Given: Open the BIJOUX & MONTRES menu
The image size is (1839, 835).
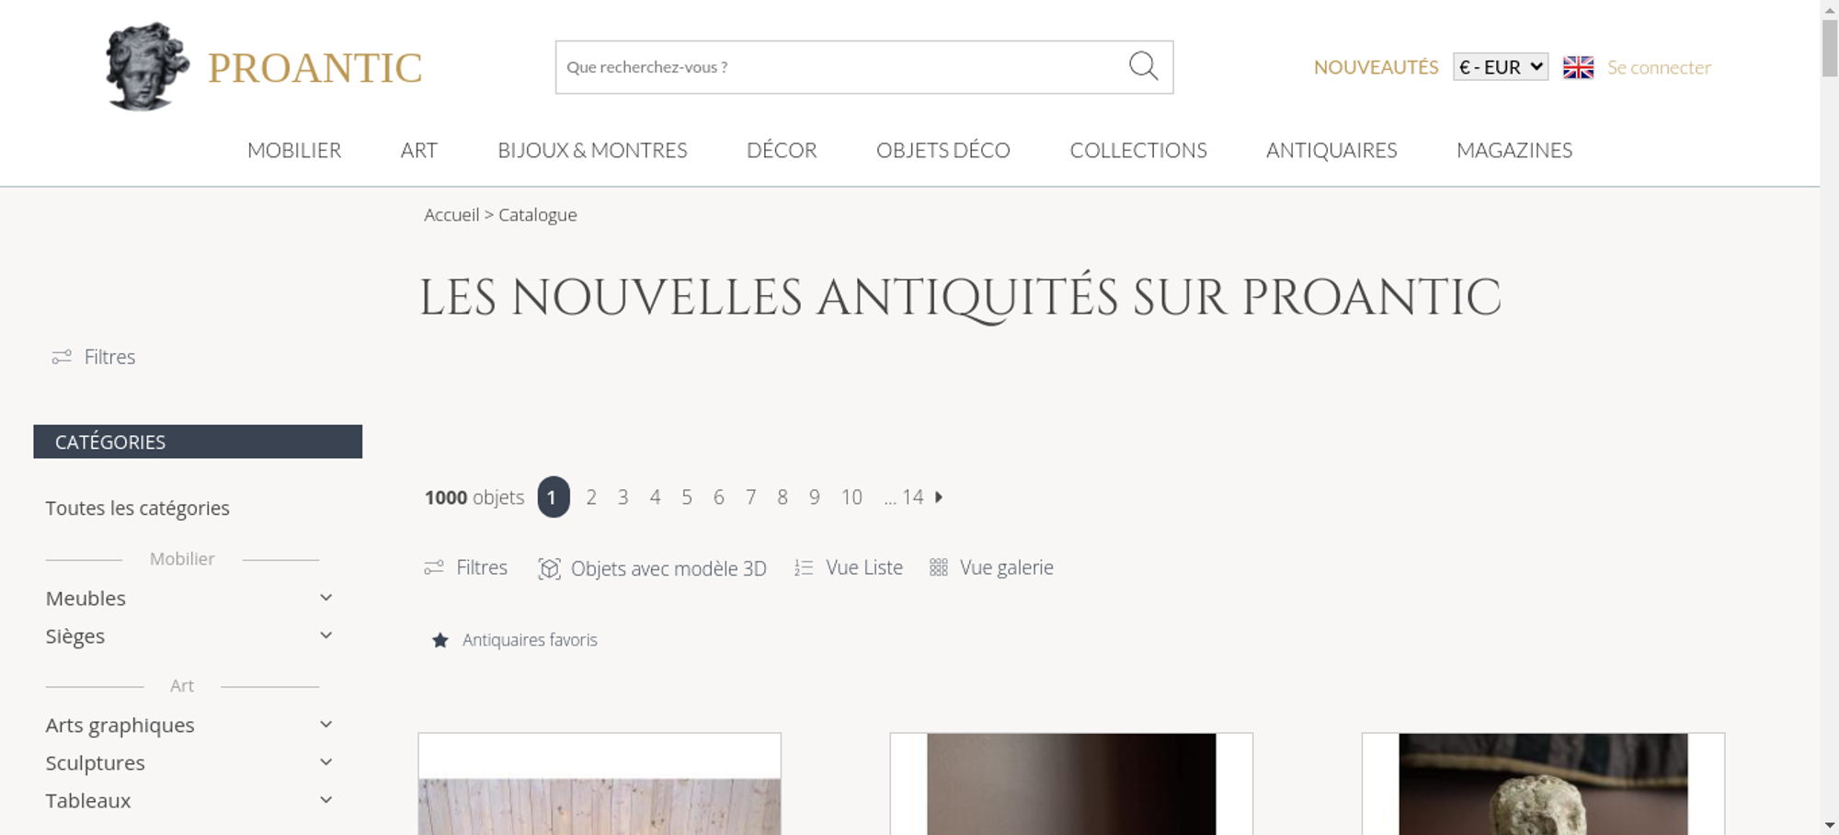Looking at the screenshot, I should [x=592, y=151].
